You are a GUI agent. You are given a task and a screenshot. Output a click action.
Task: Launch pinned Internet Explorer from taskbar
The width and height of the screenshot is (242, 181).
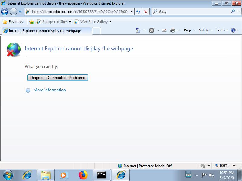(x=27, y=175)
